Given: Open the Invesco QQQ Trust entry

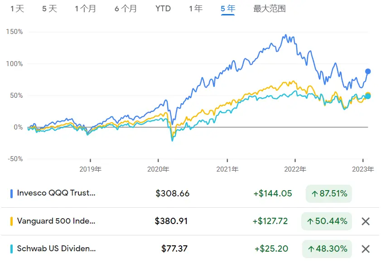Looking at the screenshot, I should click(56, 193).
